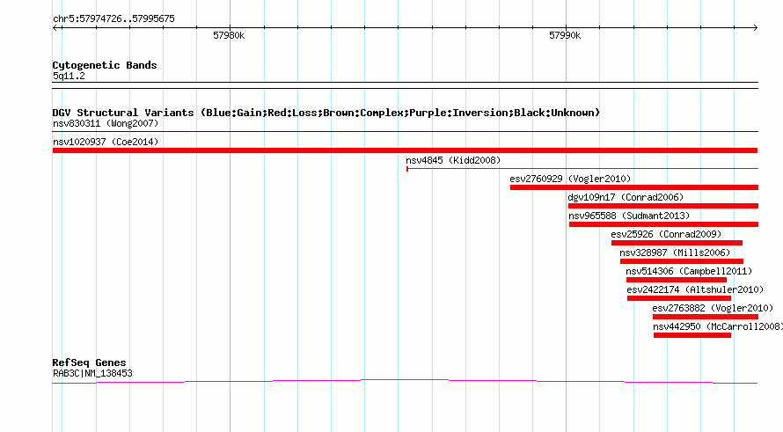This screenshot has height=432, width=783.
Task: Click the red bar under nsv965588
Action: (663, 224)
